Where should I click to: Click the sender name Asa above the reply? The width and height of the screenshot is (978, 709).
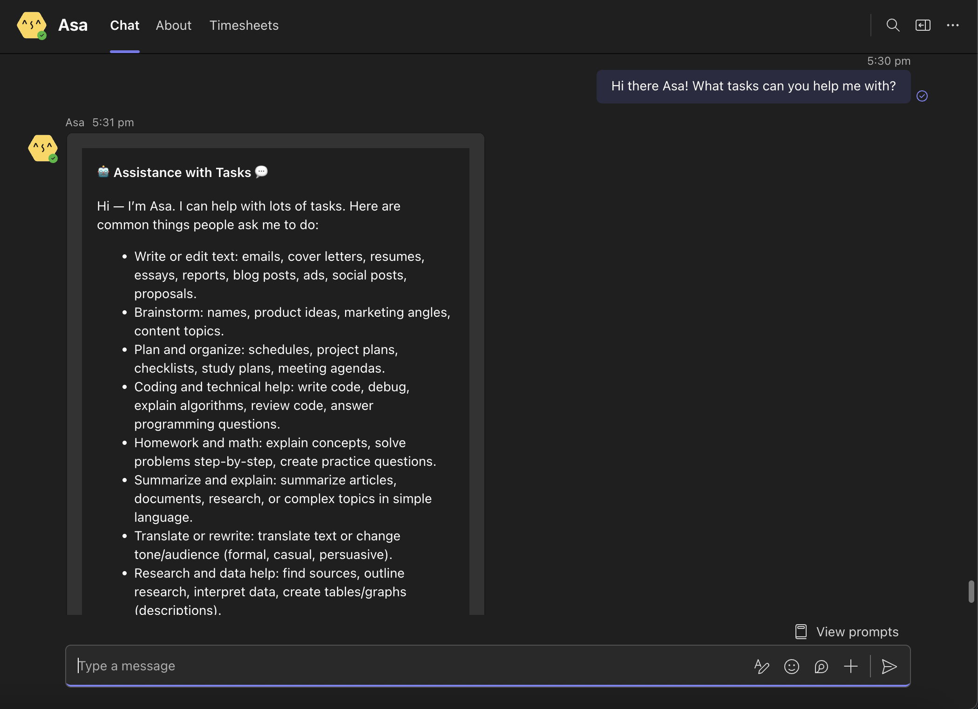click(75, 122)
